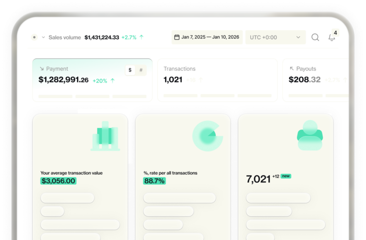The width and height of the screenshot is (366, 240).
Task: Click the 88.7% highlighted rate
Action: [154, 181]
